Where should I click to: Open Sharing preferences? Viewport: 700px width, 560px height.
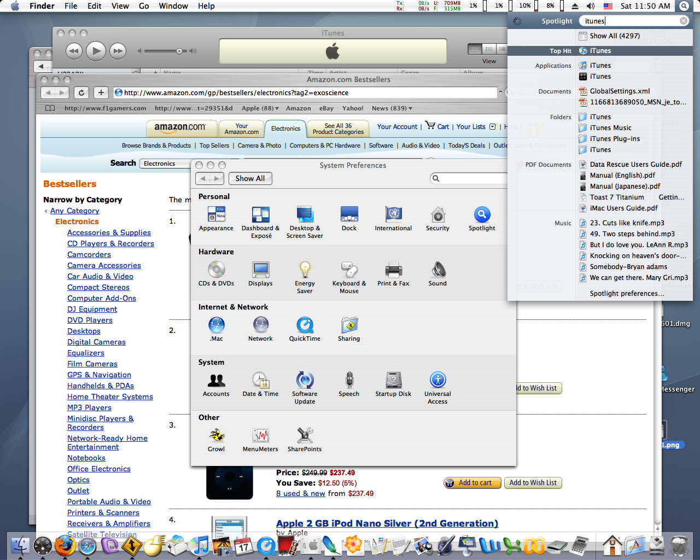click(349, 329)
